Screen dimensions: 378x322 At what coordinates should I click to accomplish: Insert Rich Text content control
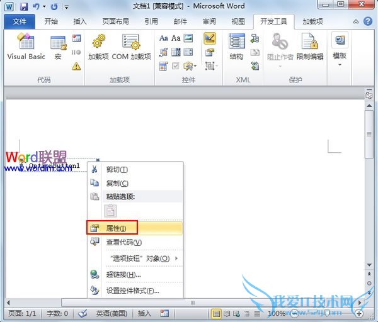(x=163, y=38)
